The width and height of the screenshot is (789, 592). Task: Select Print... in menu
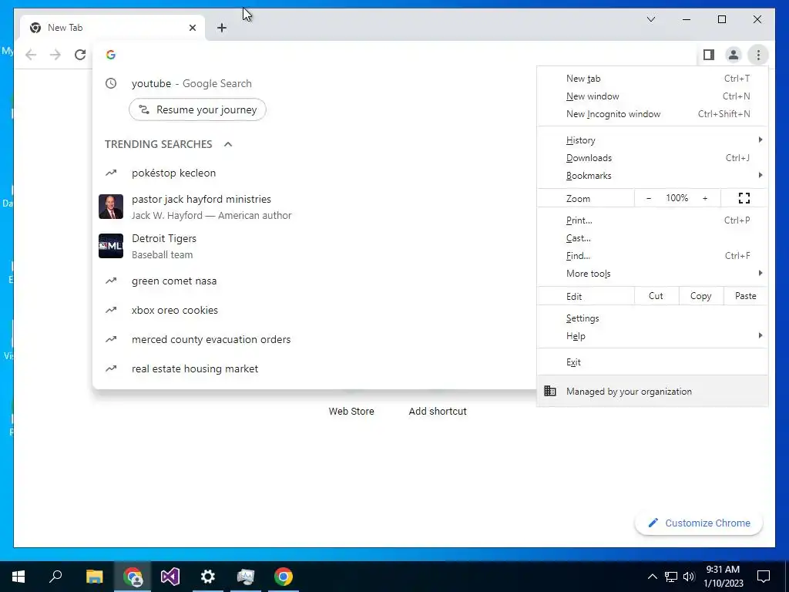[653, 220]
